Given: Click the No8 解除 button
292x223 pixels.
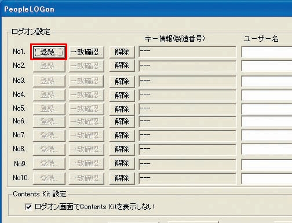Looking at the screenshot, I should (122, 149).
